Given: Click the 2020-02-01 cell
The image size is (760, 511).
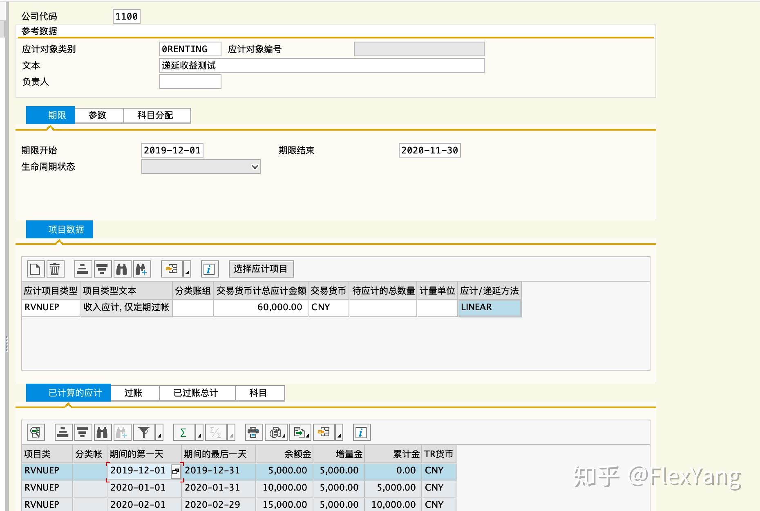Looking at the screenshot, I should point(144,504).
